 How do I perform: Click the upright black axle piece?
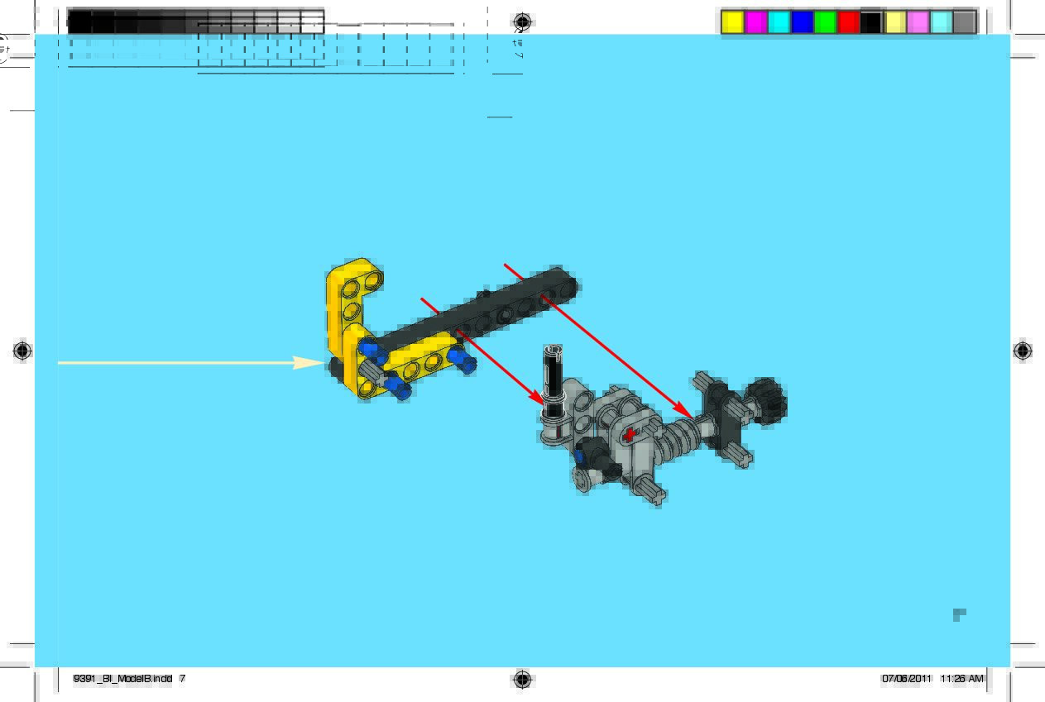552,376
